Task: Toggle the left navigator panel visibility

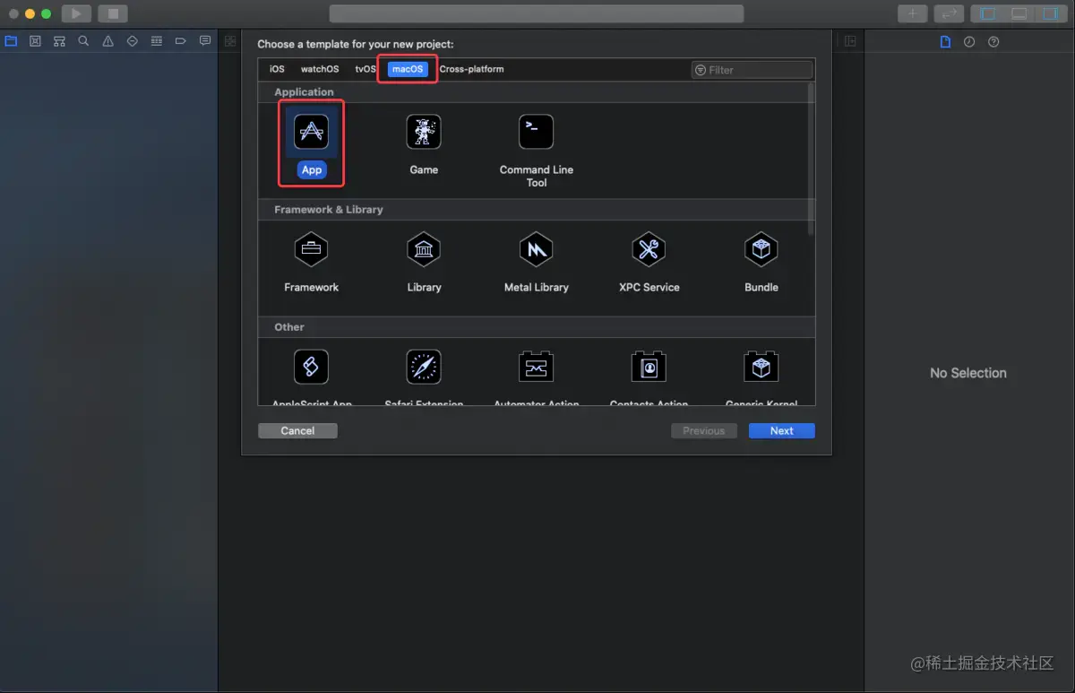Action: coord(989,13)
